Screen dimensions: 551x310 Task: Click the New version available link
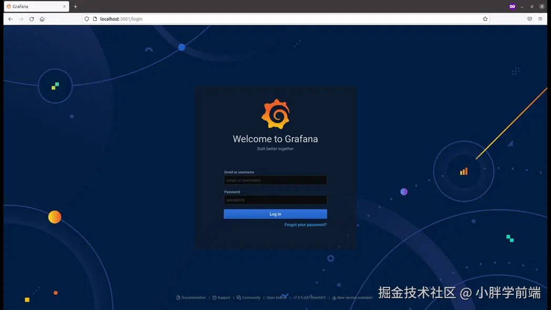(x=352, y=298)
